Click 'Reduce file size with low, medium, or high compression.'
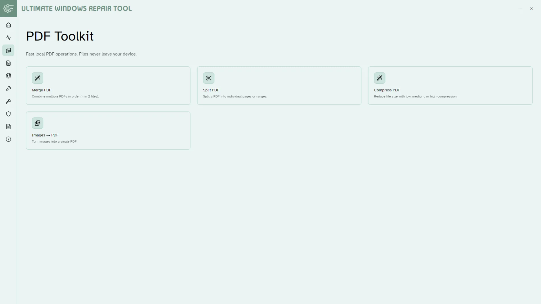Image resolution: width=541 pixels, height=304 pixels. tap(416, 96)
